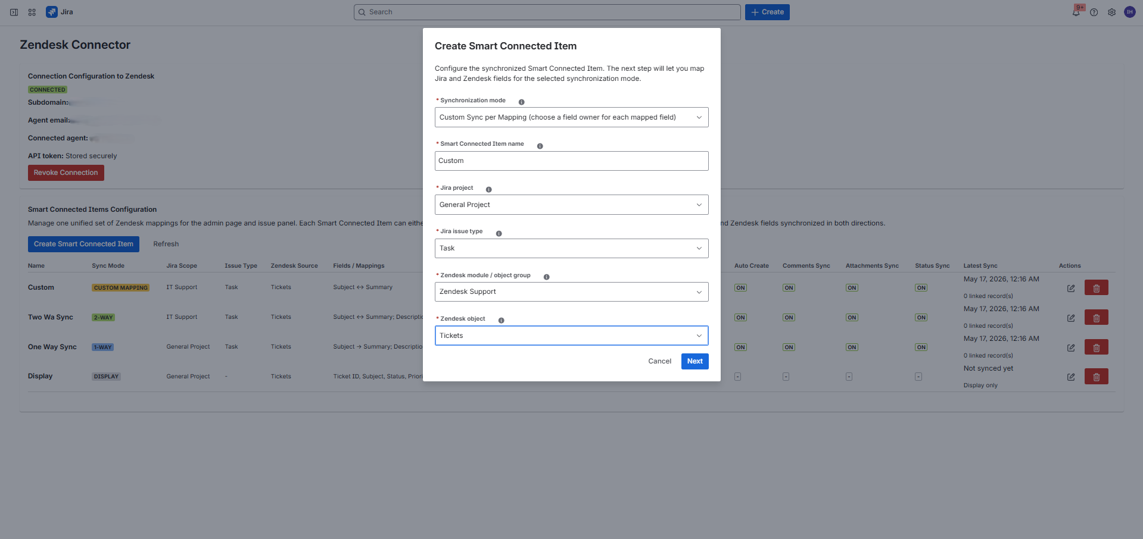Click IT Support in Two Wa Sync row
This screenshot has height=539, width=1143.
click(182, 317)
